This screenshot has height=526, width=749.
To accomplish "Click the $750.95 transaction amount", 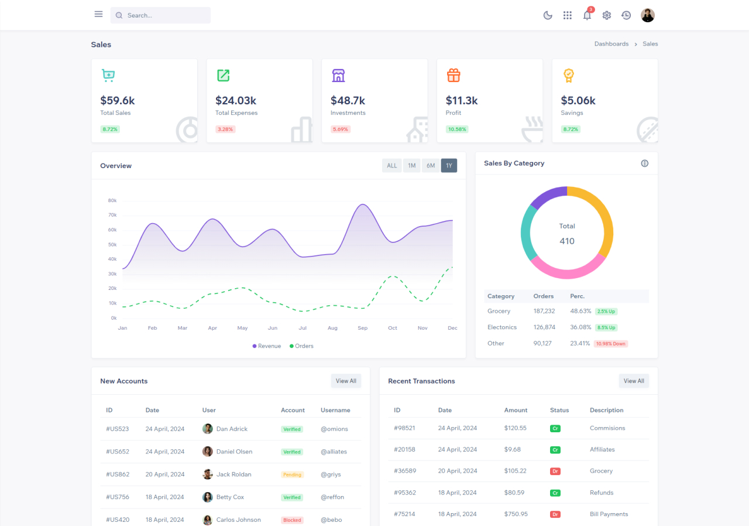I will pos(516,514).
